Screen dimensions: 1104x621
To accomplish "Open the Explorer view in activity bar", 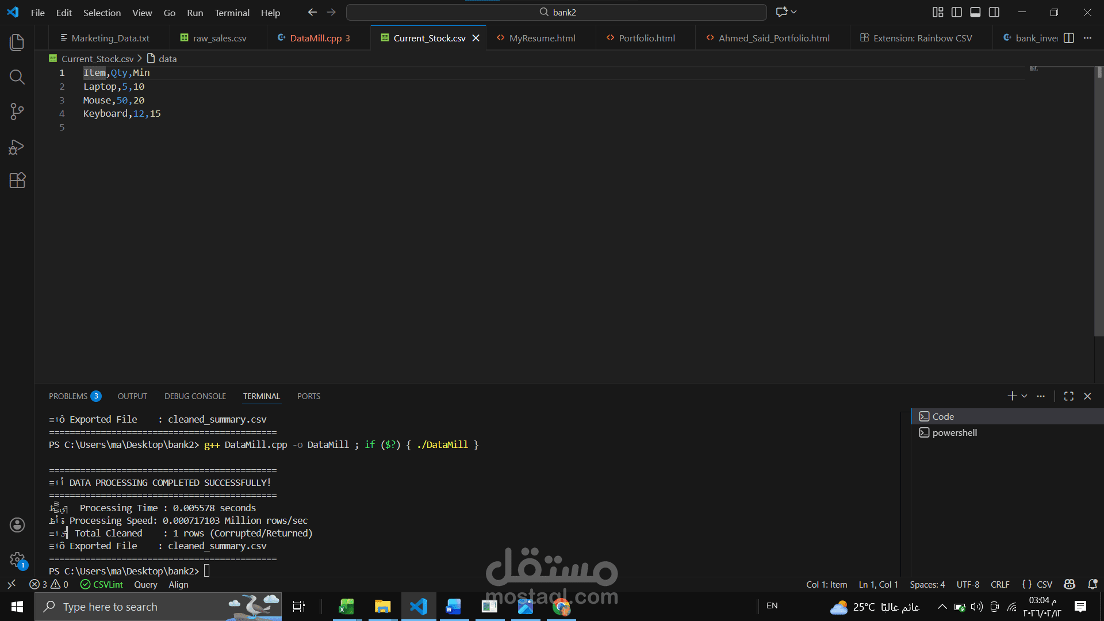I will [x=17, y=42].
